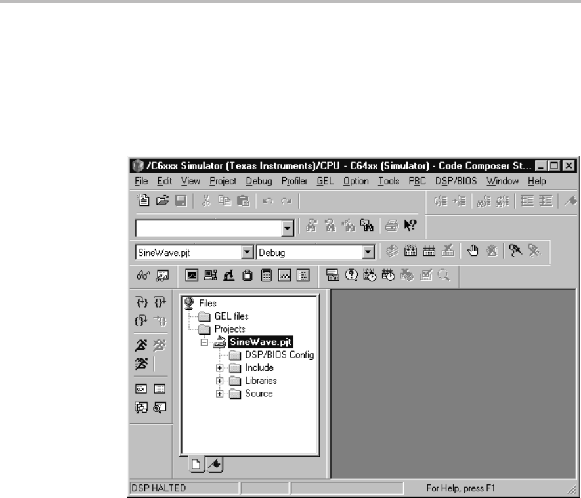Click the Toggle Probe Point icon
Viewport: 581px width, 498px height.
coord(515,251)
